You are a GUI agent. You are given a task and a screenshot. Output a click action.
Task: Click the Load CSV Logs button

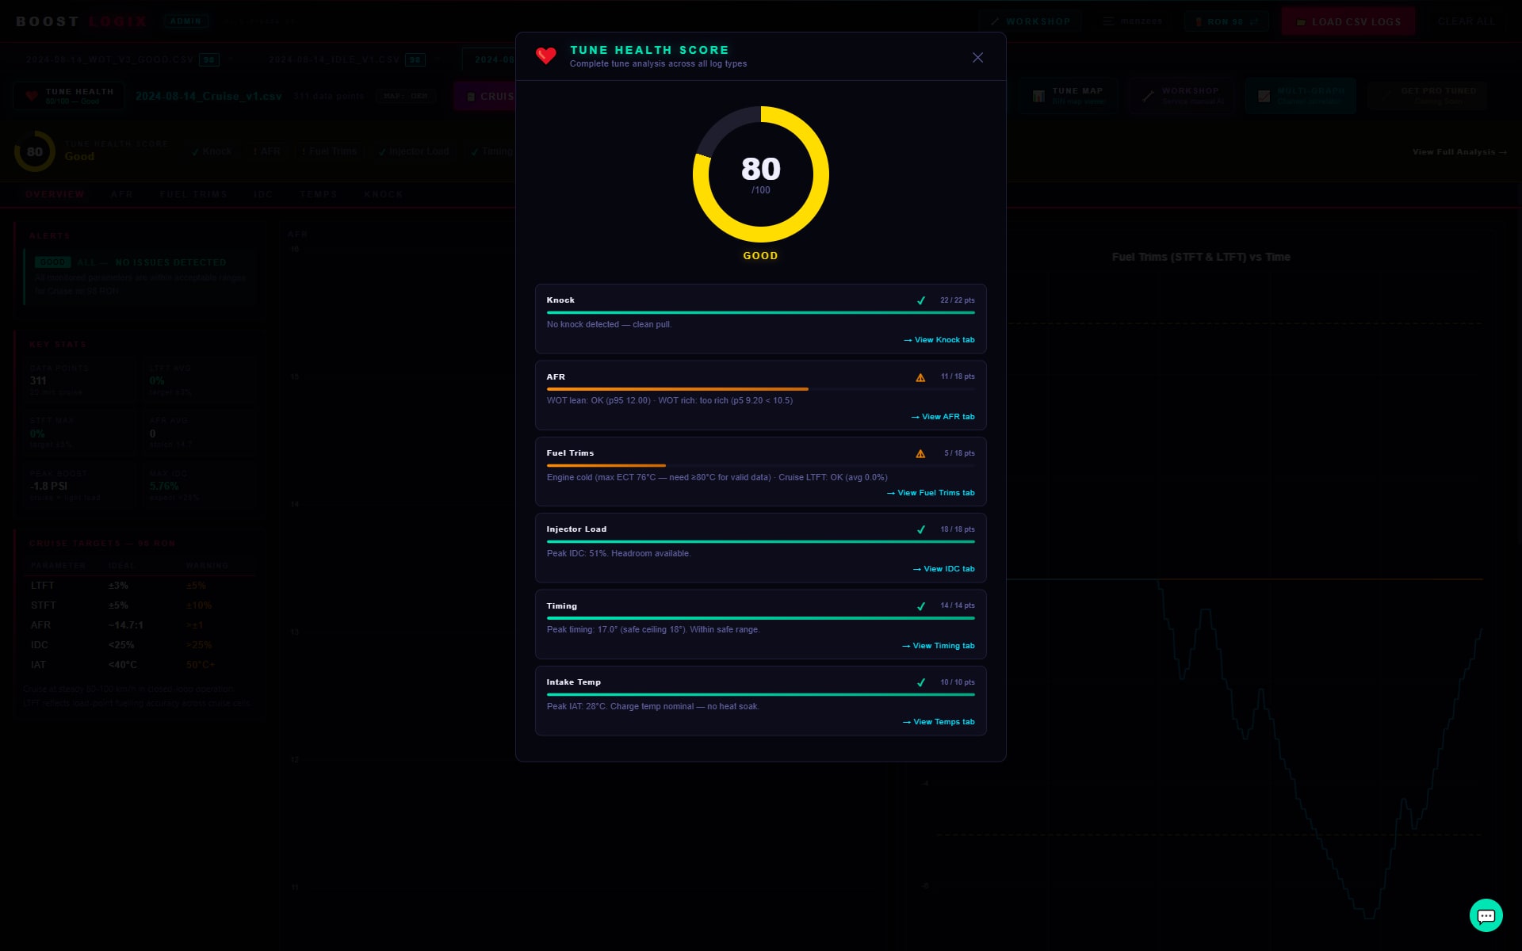1348,21
